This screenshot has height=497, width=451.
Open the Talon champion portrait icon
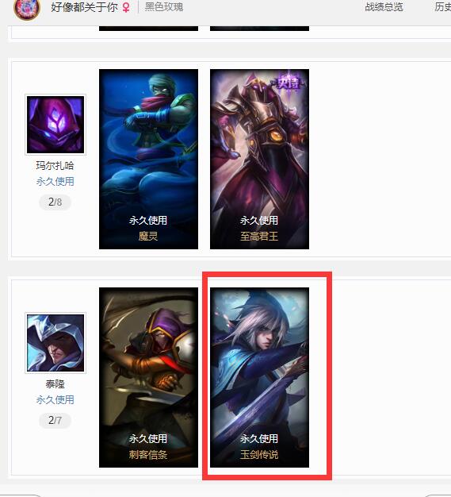pos(55,343)
